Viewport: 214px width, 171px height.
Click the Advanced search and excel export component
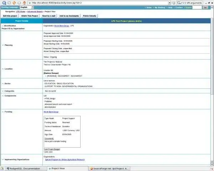click(58, 104)
